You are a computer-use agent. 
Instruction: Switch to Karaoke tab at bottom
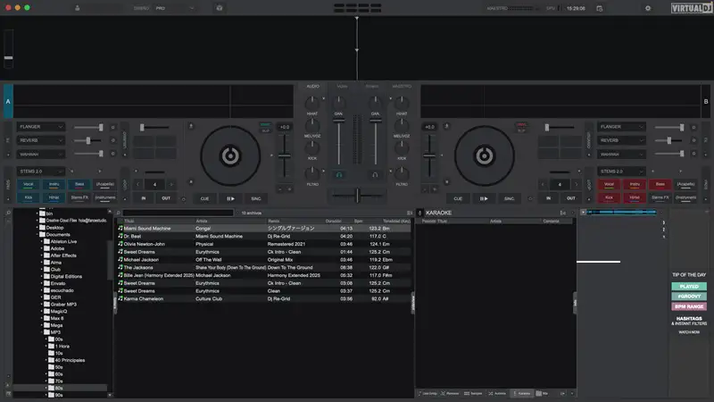[522, 393]
